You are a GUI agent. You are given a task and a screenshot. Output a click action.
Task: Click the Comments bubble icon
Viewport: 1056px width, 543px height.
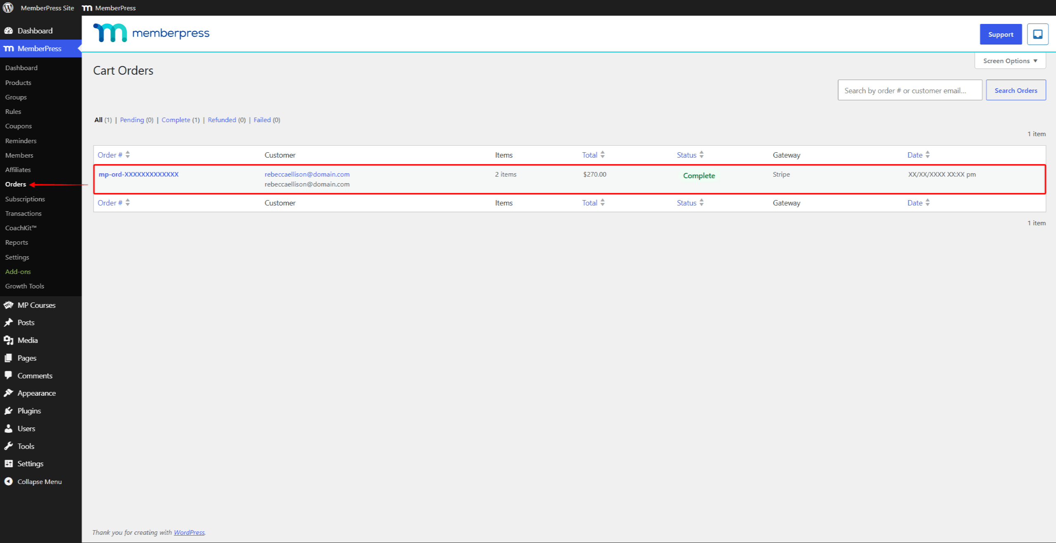(8, 375)
